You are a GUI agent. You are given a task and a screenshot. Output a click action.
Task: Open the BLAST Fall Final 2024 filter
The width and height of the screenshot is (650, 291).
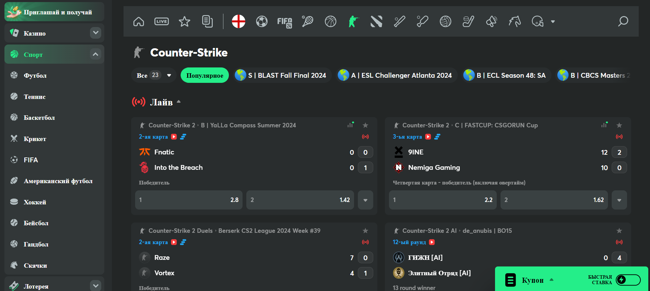282,75
